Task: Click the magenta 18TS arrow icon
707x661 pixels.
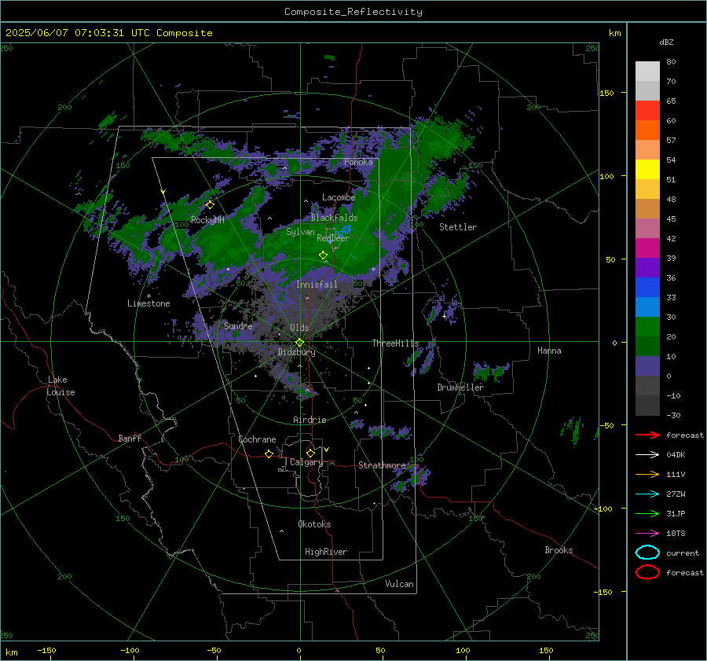Action: pos(647,534)
